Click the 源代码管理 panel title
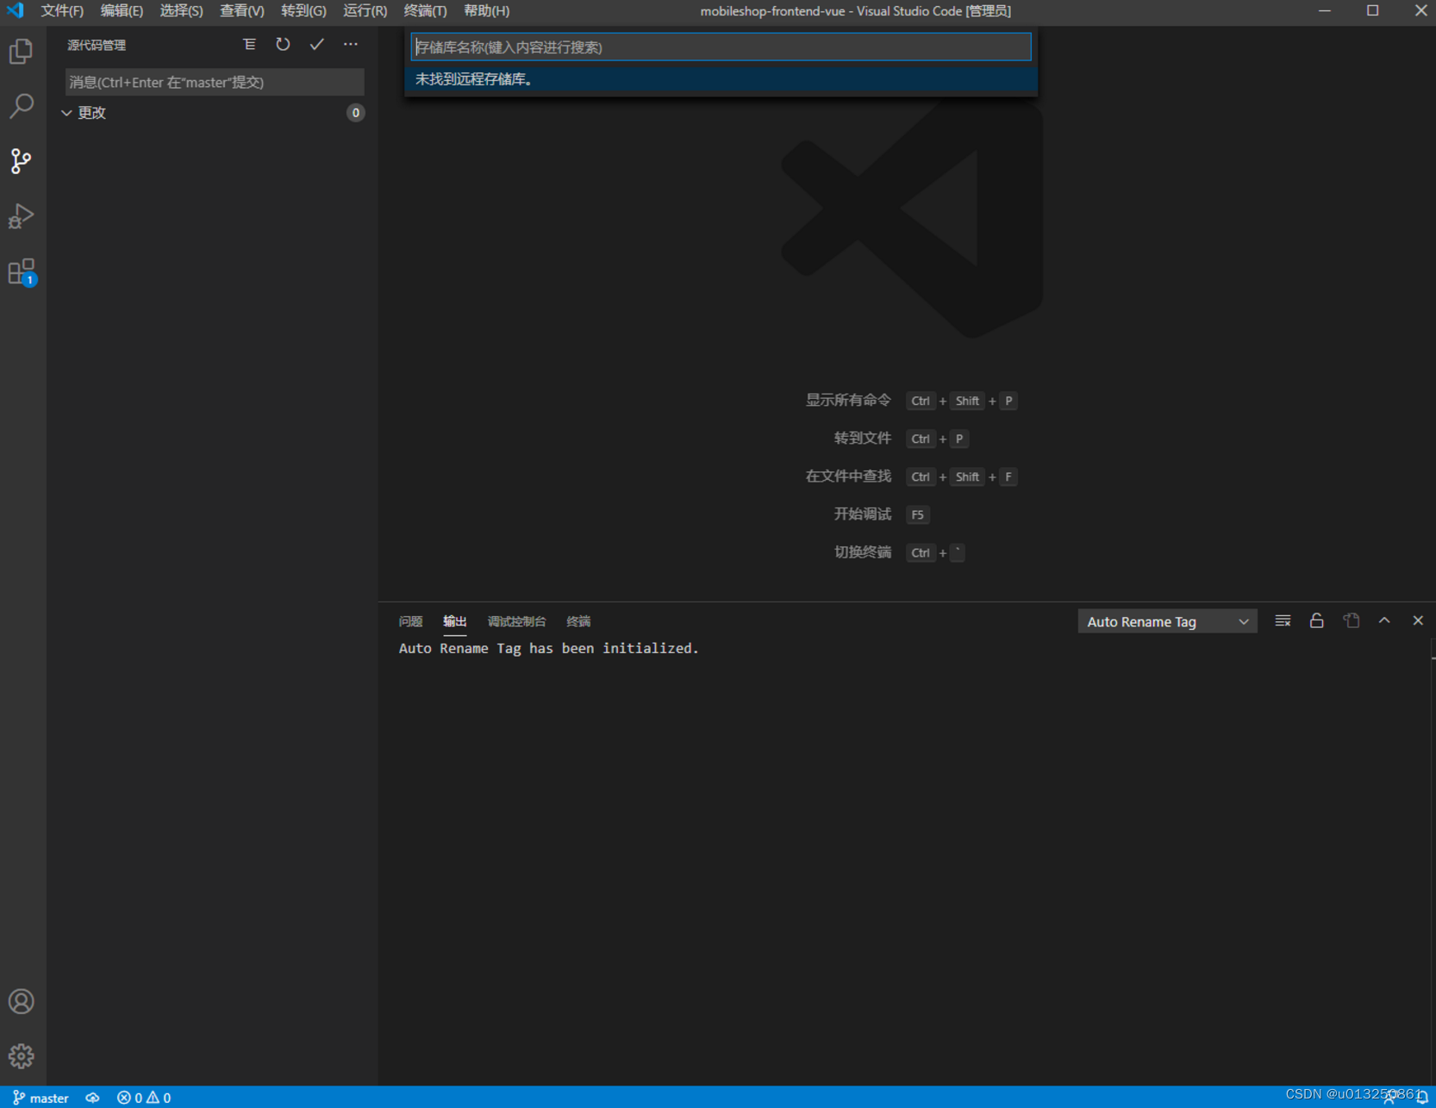Image resolution: width=1436 pixels, height=1108 pixels. tap(97, 45)
